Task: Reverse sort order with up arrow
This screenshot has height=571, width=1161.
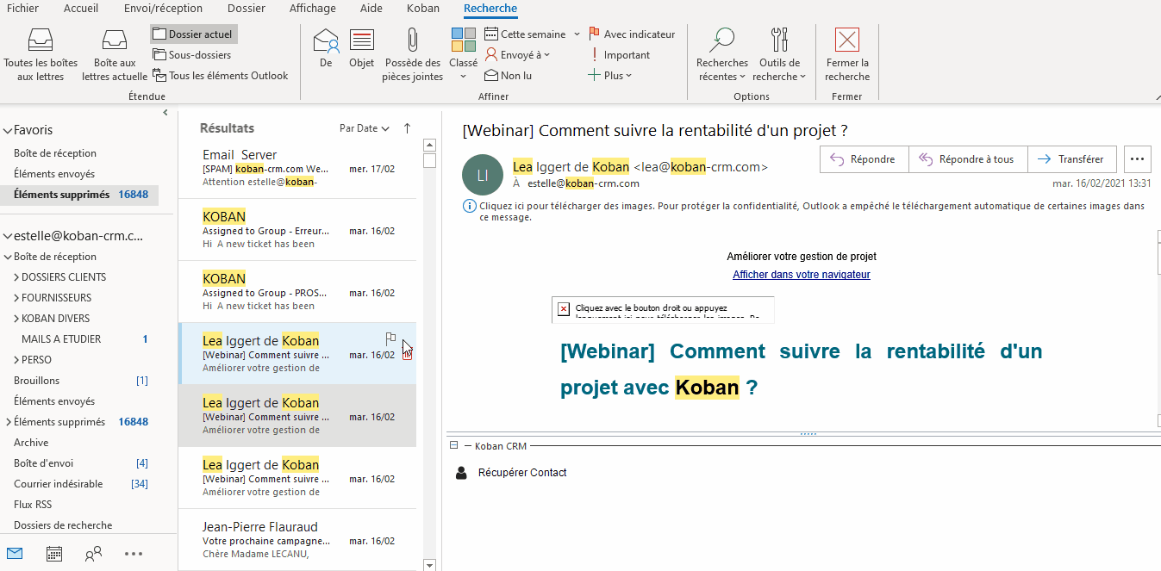Action: [408, 128]
